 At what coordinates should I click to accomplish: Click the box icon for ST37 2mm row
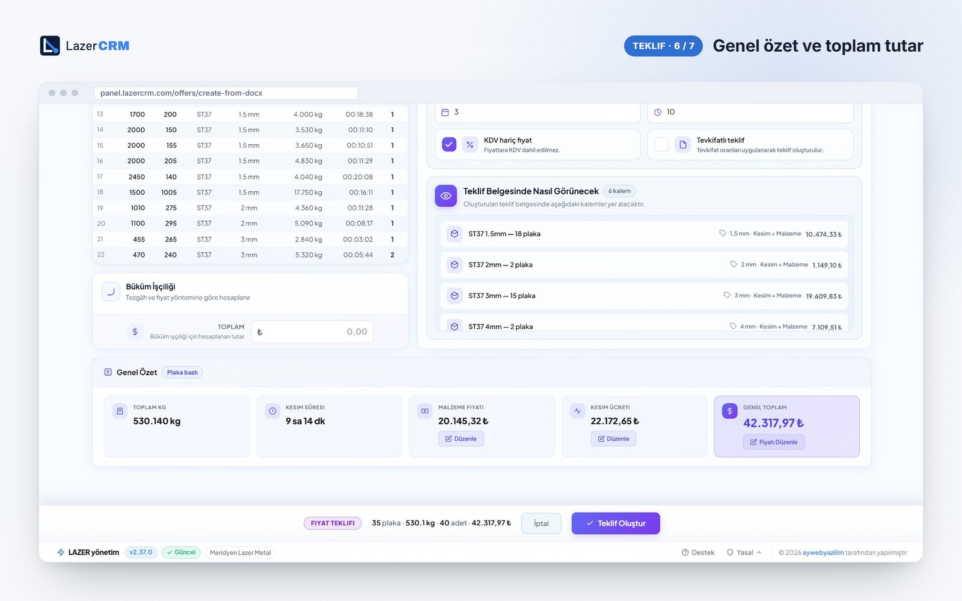[x=455, y=264]
